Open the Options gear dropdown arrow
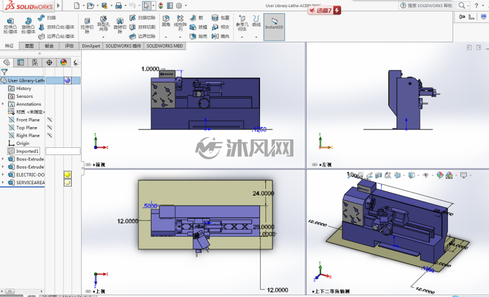This screenshot has height=297, width=489. click(186, 5)
